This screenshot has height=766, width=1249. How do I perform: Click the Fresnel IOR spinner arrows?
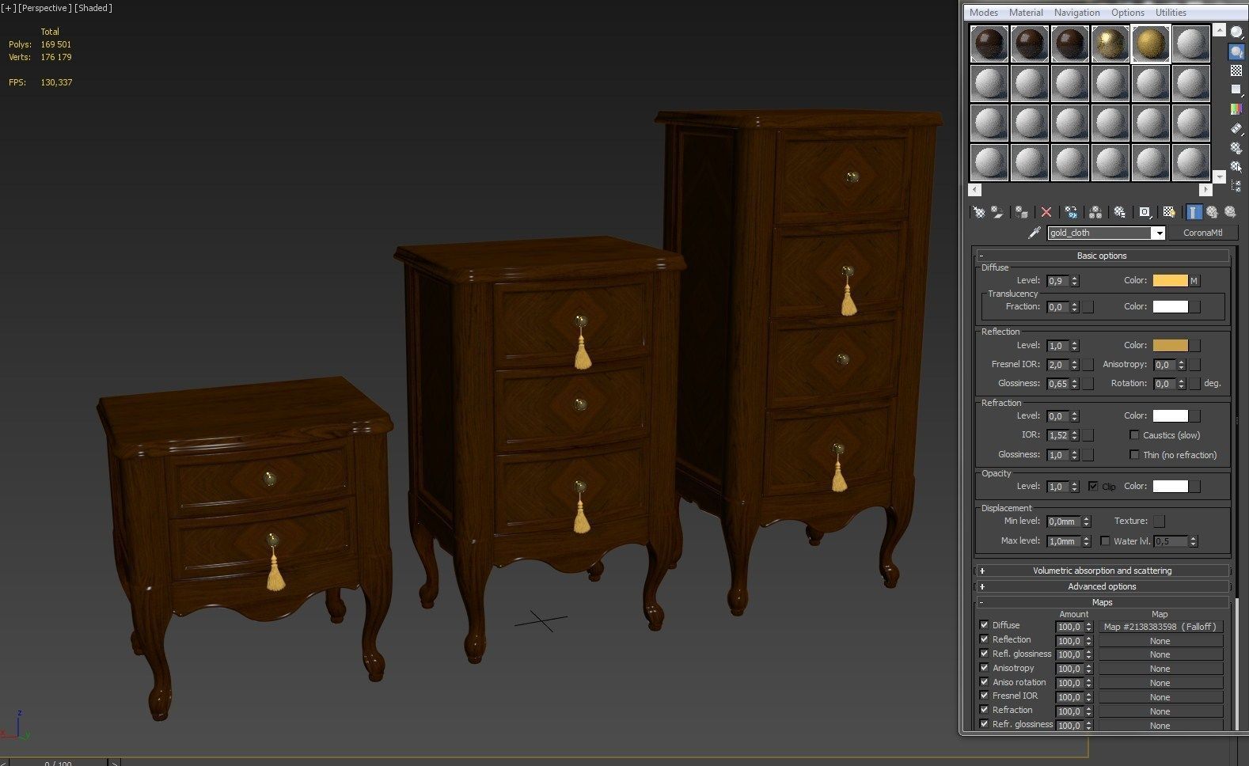click(1075, 365)
